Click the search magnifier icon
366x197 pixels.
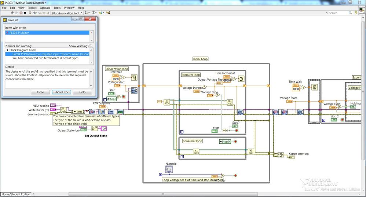tap(350, 13)
